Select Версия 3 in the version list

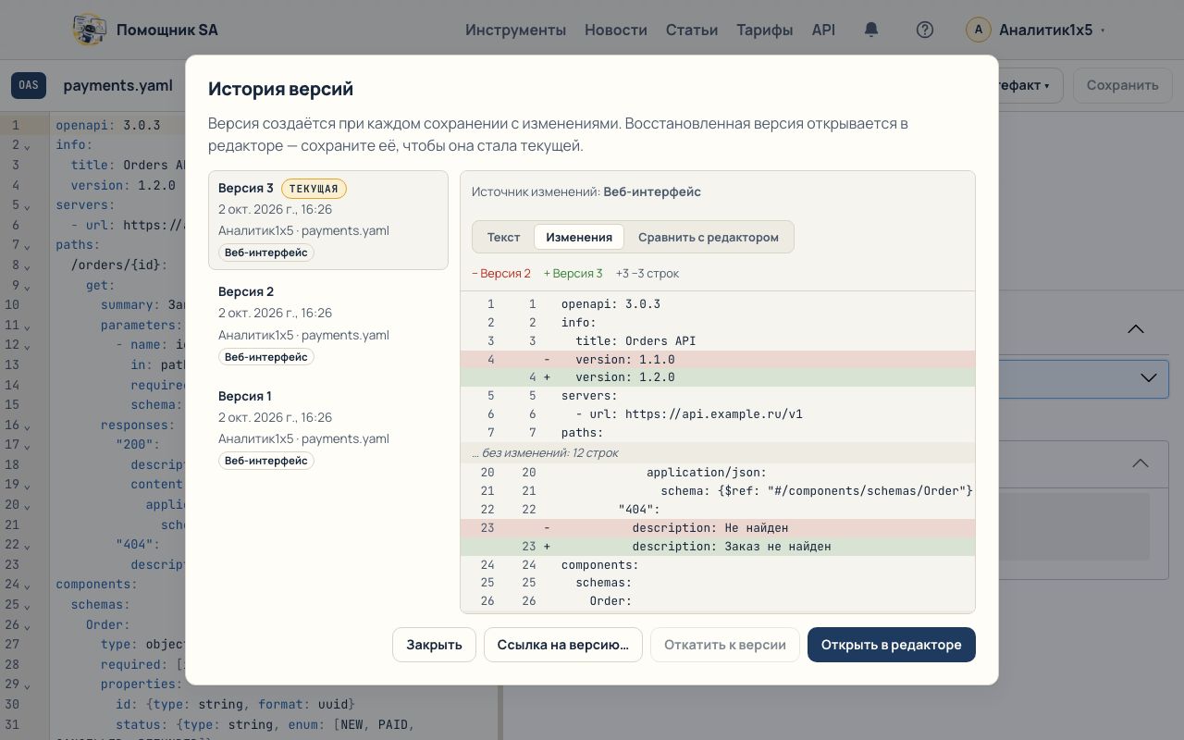coord(328,220)
